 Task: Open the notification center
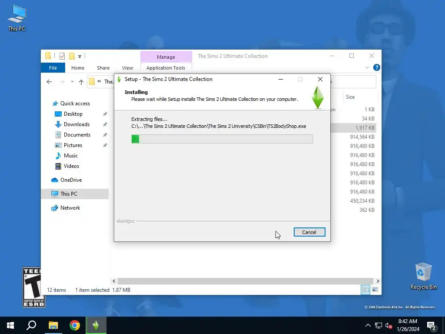coord(432,326)
